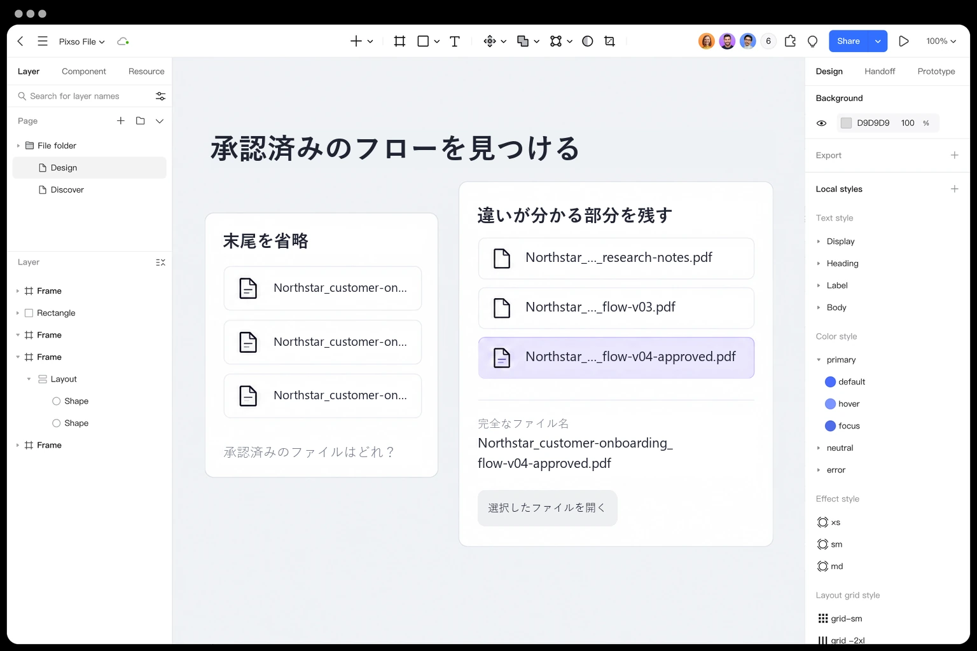Open the plus insert tool dropdown arrow

pyautogui.click(x=370, y=41)
